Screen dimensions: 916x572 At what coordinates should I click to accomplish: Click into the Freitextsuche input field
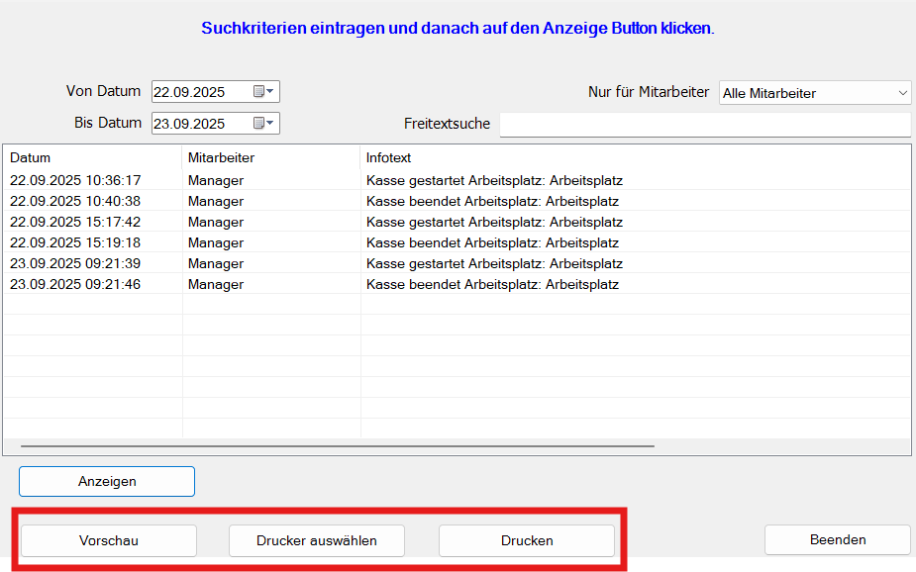705,125
